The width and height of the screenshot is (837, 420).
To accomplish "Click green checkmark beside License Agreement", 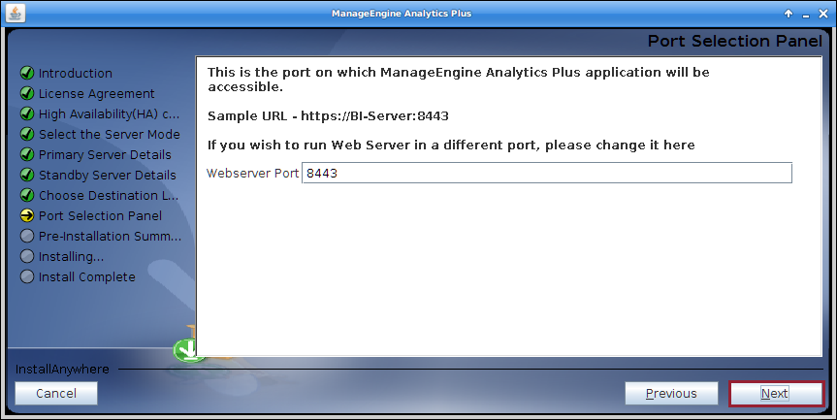I will tap(27, 93).
